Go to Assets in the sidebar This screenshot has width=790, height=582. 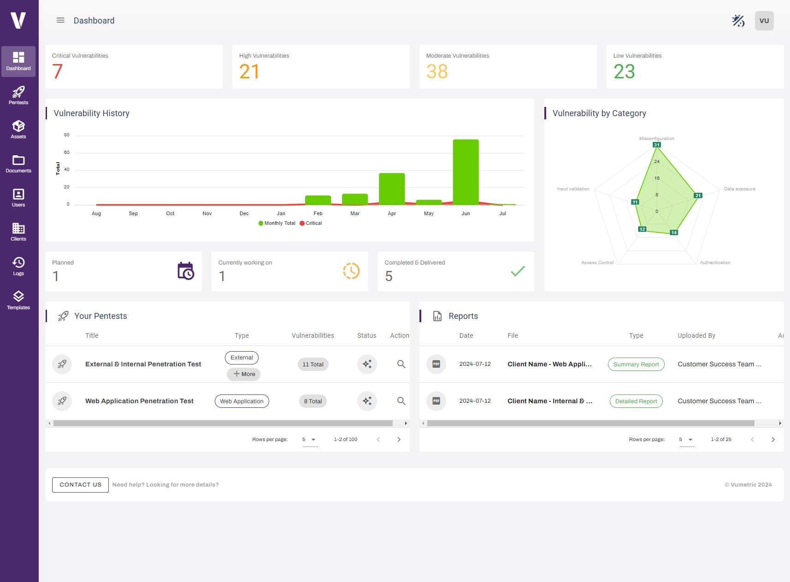pyautogui.click(x=18, y=129)
